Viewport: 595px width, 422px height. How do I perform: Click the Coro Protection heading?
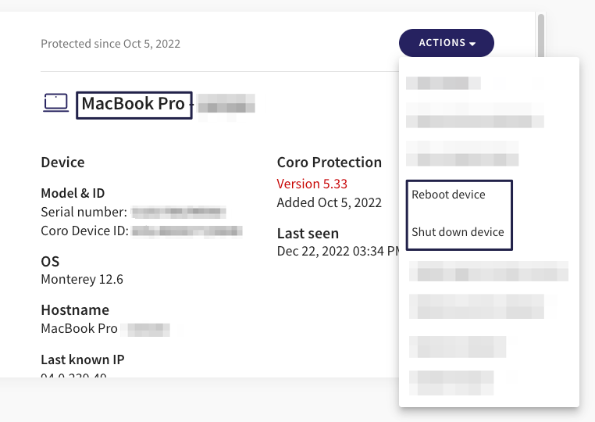[329, 163]
